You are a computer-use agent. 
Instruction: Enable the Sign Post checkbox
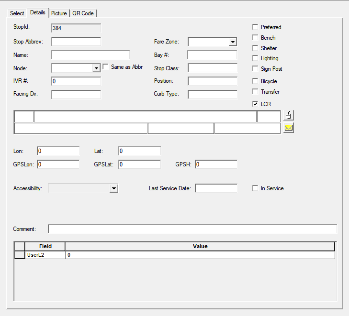tap(255, 69)
